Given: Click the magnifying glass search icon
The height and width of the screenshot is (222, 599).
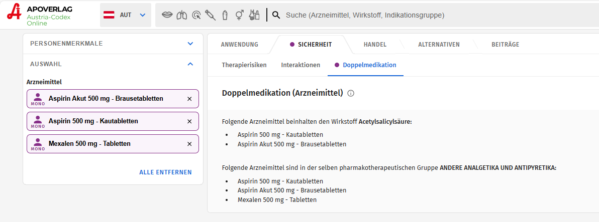Looking at the screenshot, I should coord(276,15).
